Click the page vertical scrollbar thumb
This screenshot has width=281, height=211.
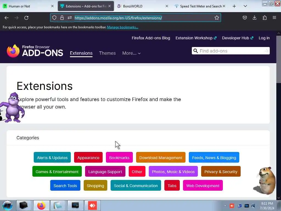tap(279, 59)
